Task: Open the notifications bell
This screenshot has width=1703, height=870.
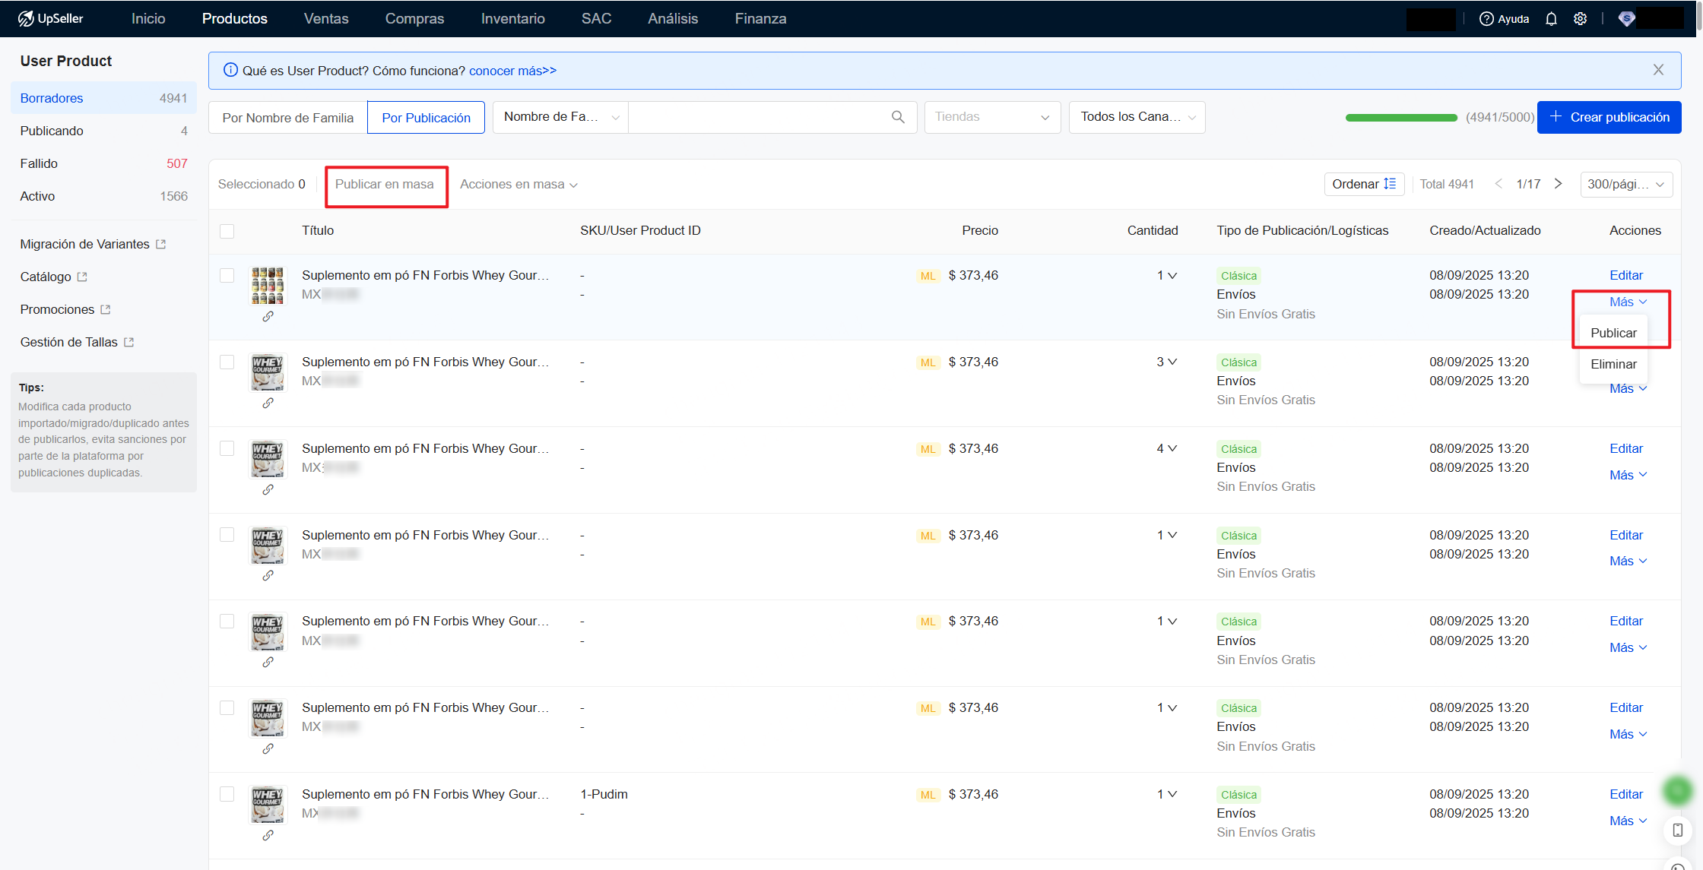Action: (x=1551, y=19)
